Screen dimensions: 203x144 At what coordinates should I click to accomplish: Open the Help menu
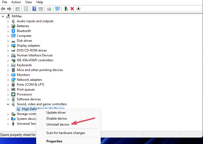[x=40, y=2]
